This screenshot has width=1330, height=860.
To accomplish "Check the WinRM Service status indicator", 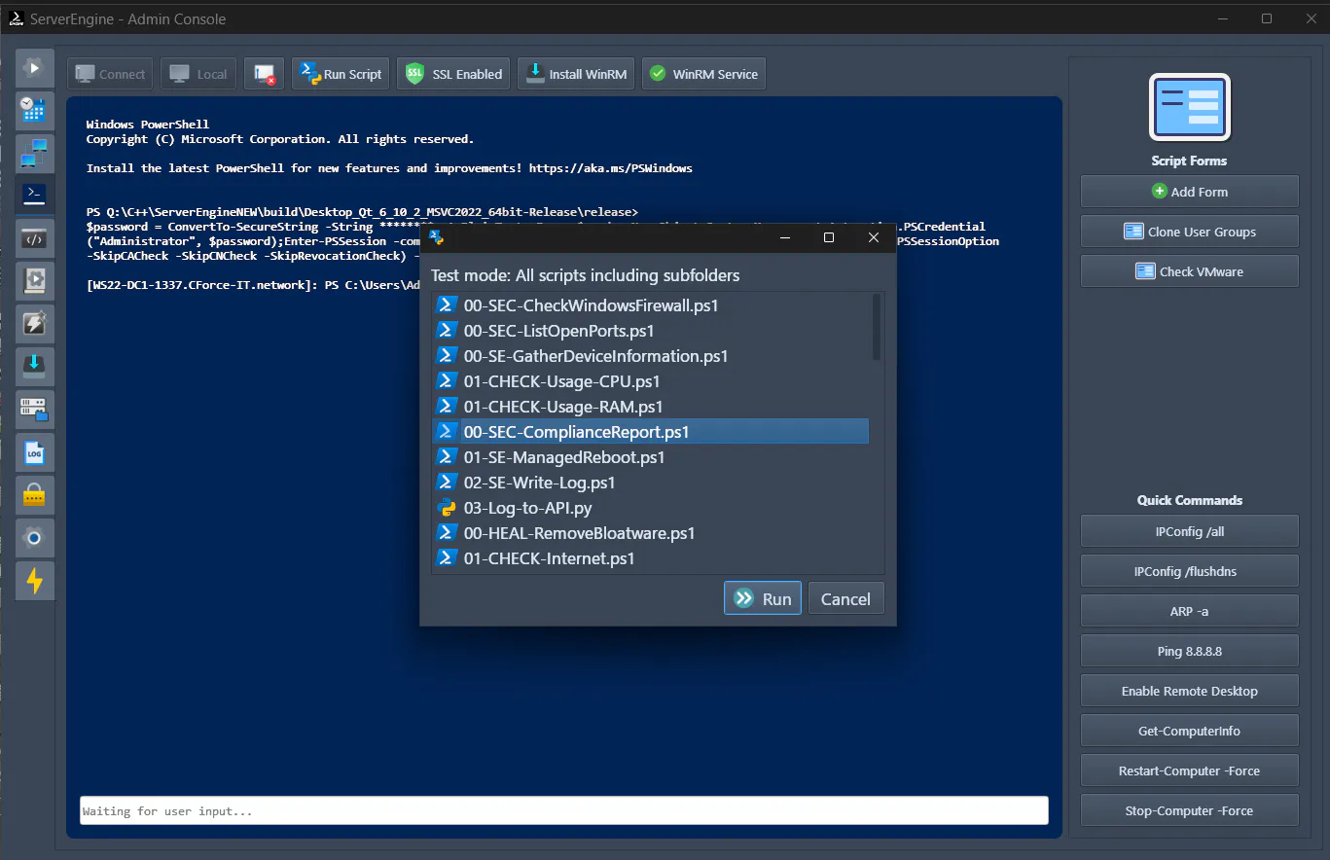I will click(x=702, y=73).
